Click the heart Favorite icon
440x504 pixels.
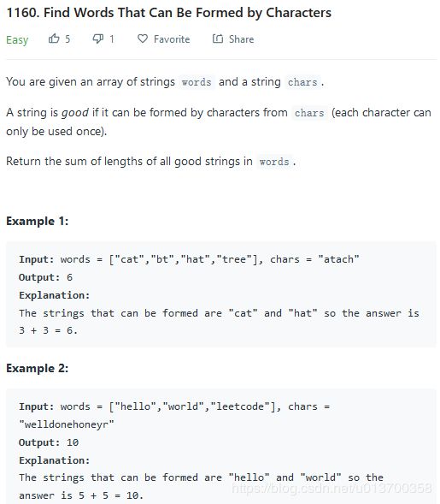point(143,39)
